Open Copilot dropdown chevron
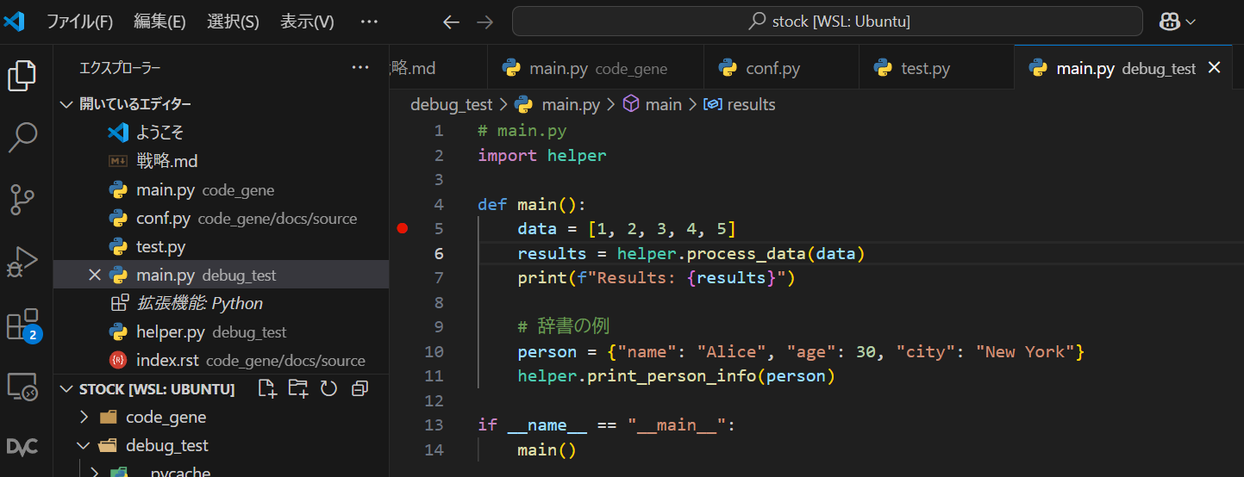Viewport: 1244px width, 477px height. (1191, 22)
